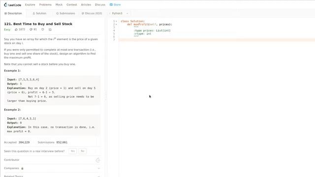Collapse code fold arrow on line 1

[x=116, y=21]
